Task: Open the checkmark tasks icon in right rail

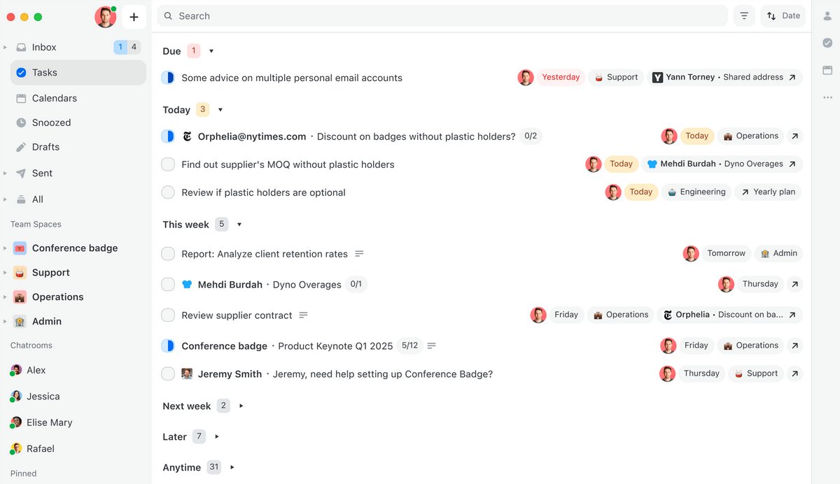Action: [x=827, y=43]
